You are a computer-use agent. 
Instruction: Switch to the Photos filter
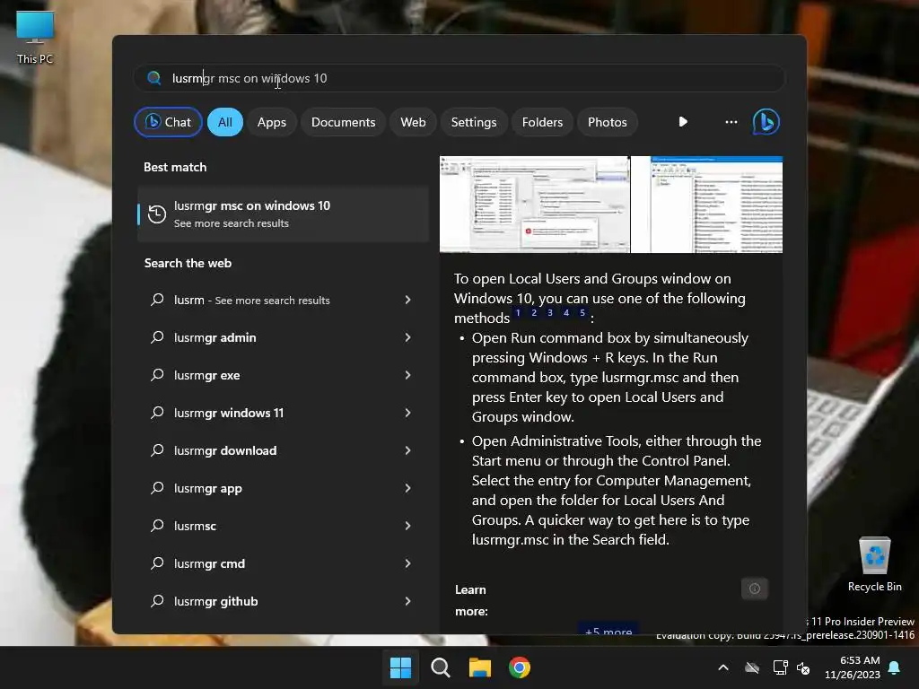coord(608,122)
